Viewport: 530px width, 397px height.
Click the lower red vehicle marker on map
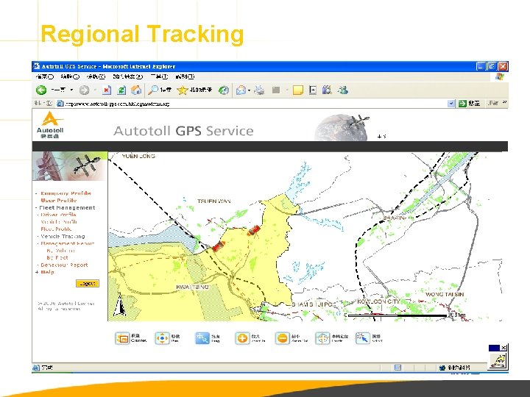(219, 246)
